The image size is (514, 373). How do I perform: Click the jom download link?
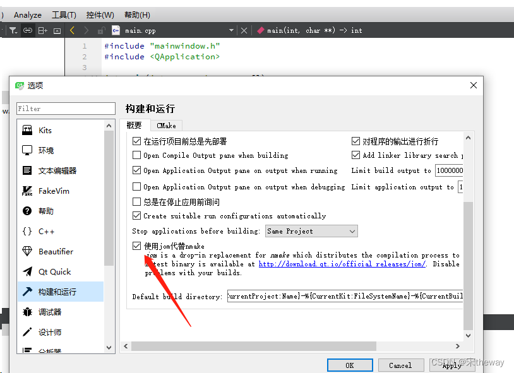[x=342, y=264]
